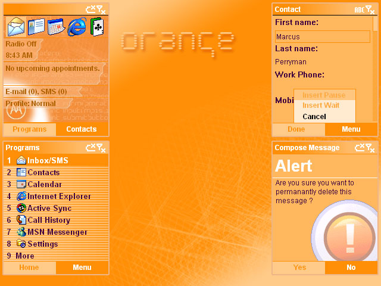The height and width of the screenshot is (286, 381).
Task: Select 7 MSN Messenger in Programs list
Action: click(56, 232)
